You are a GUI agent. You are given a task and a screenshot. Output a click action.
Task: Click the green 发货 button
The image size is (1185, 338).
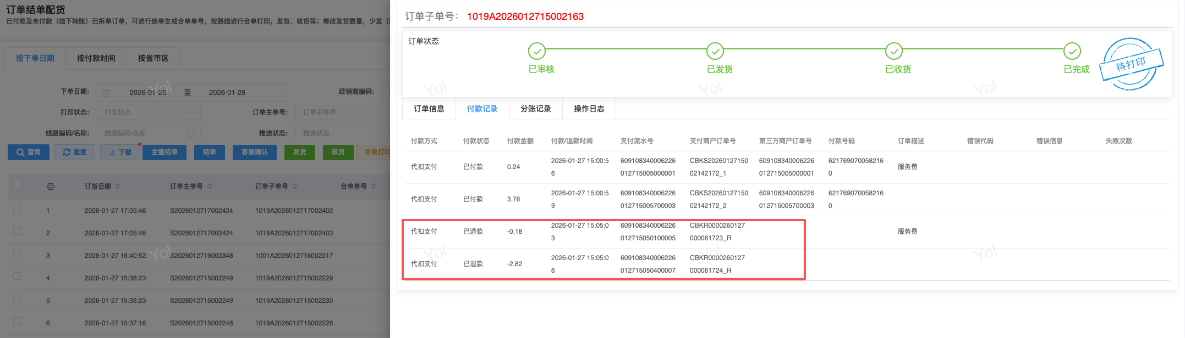point(300,152)
